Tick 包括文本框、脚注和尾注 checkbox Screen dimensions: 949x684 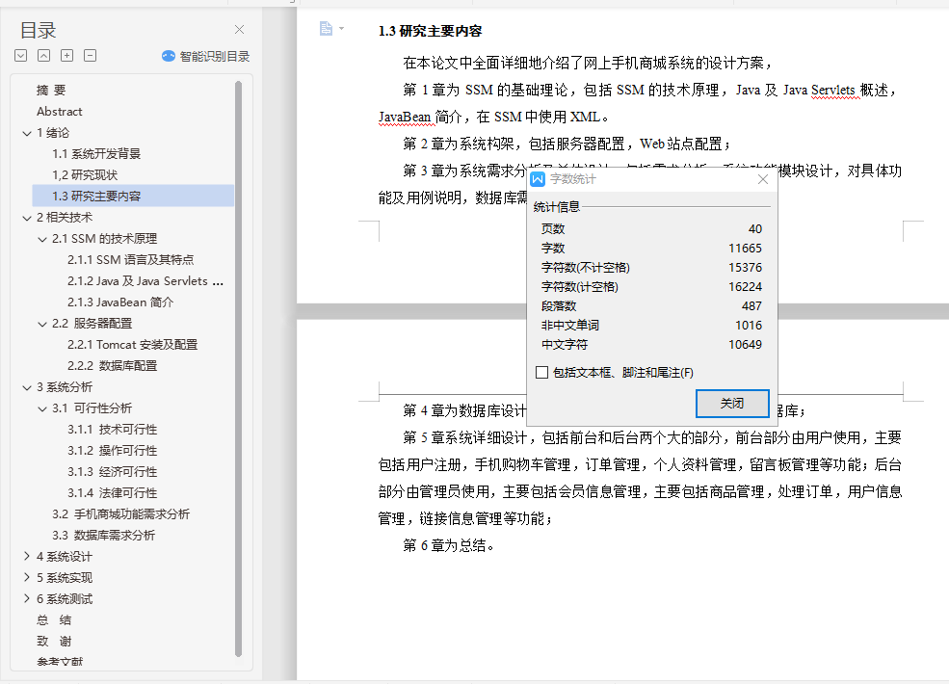coord(541,372)
